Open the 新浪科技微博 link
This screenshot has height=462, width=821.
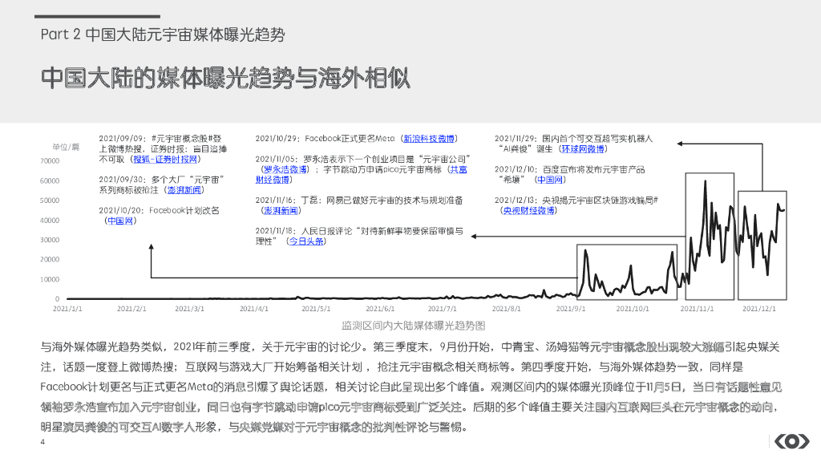point(429,139)
